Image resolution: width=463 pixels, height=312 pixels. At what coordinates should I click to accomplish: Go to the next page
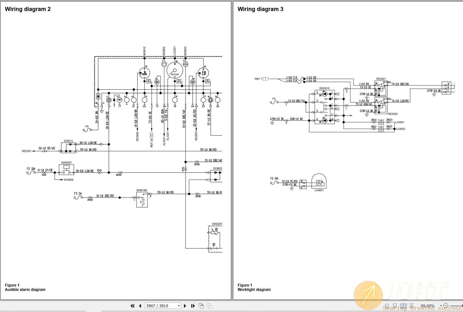(185, 306)
